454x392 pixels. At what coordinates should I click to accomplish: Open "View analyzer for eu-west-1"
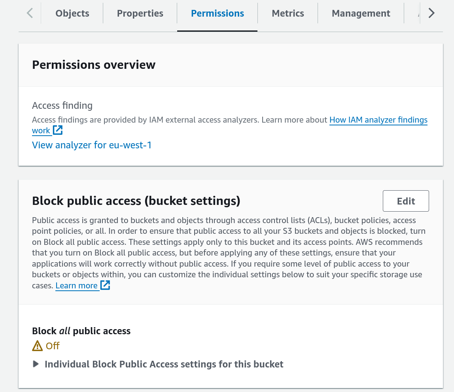click(91, 145)
